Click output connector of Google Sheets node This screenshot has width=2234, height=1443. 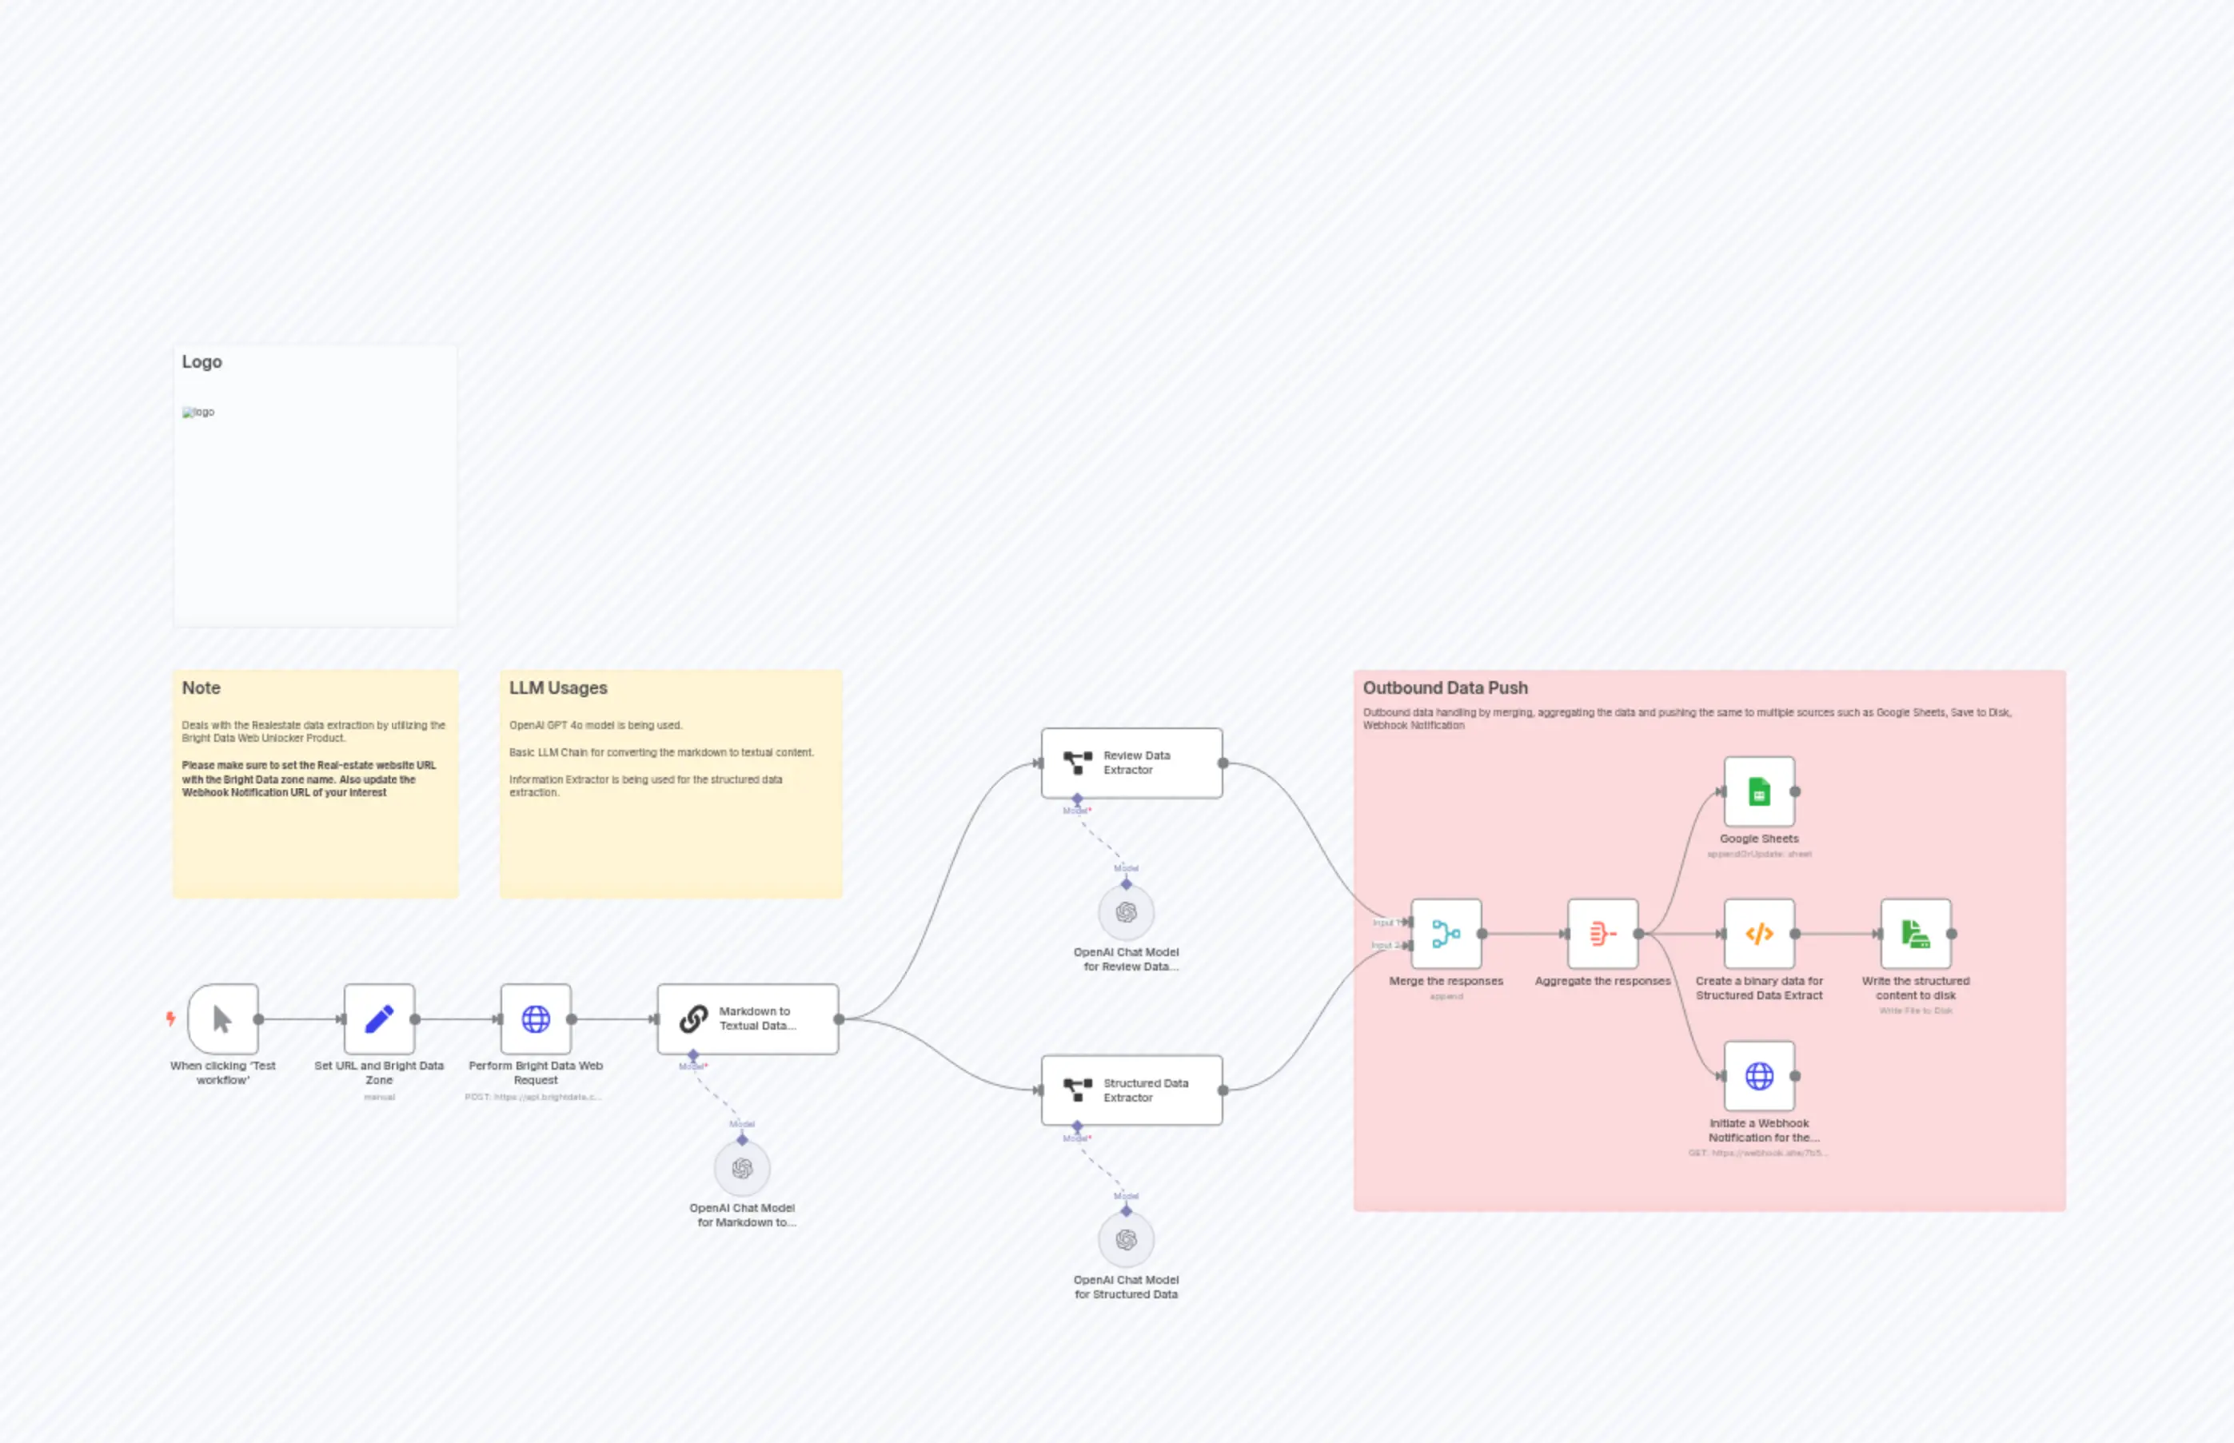tap(1794, 791)
